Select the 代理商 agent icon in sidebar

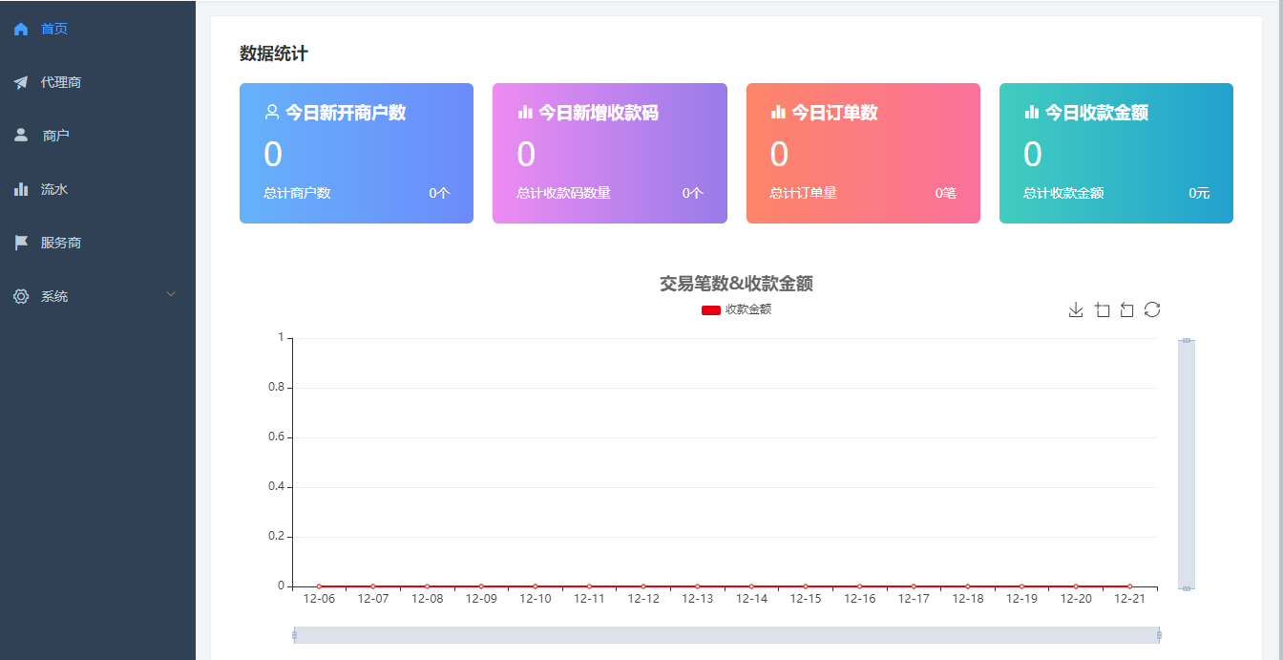click(20, 81)
